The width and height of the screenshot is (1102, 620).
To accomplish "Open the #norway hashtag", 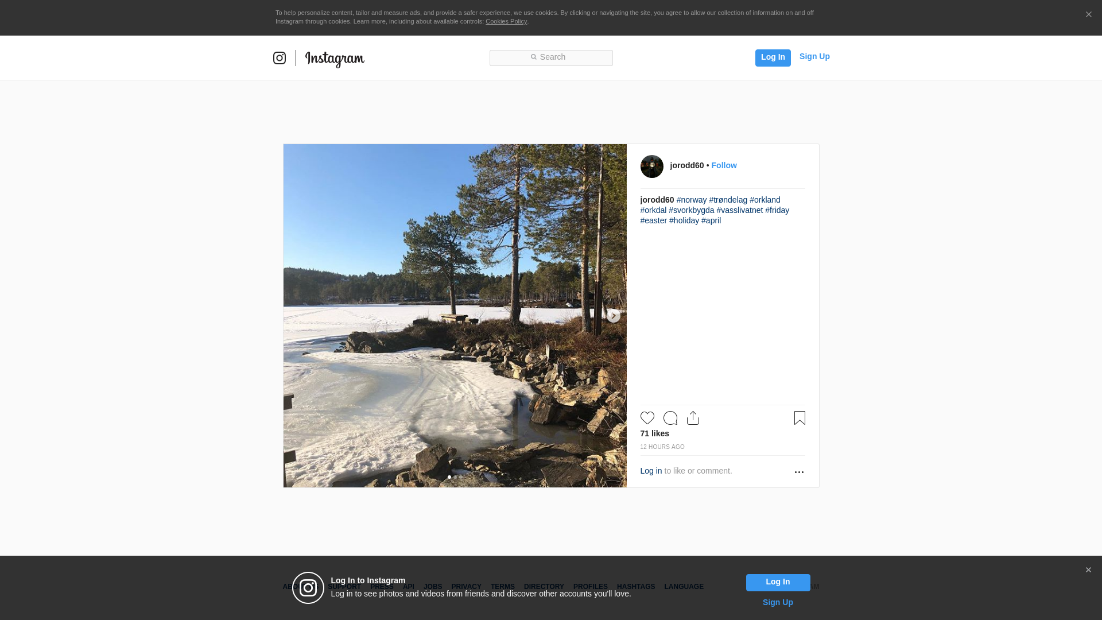I will (691, 200).
